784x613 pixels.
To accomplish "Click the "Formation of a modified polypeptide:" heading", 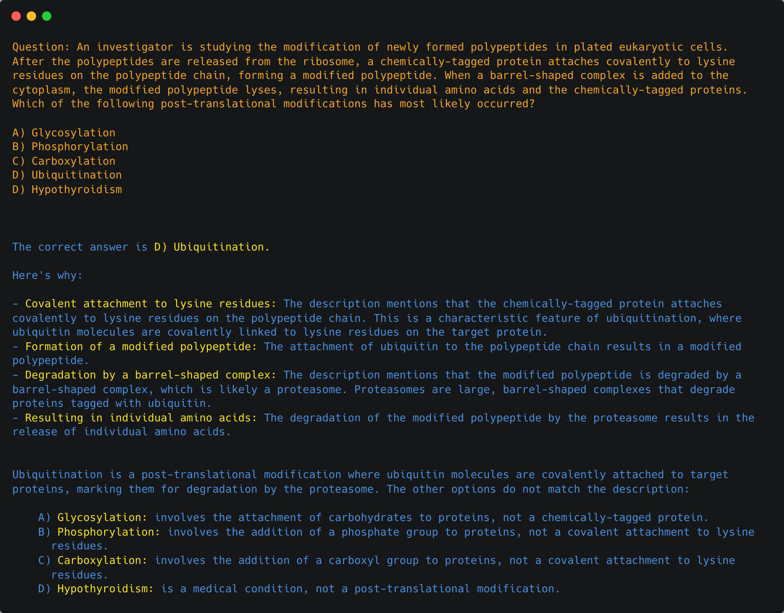I will 141,347.
